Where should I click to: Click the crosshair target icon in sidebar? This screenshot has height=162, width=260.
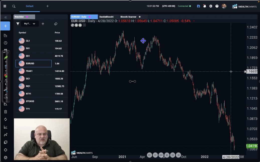6,150
